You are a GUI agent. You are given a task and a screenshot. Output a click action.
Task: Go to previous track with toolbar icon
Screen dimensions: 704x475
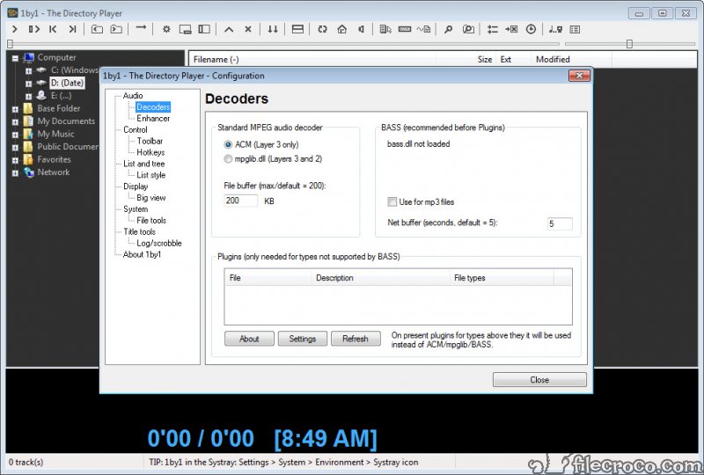pos(53,29)
